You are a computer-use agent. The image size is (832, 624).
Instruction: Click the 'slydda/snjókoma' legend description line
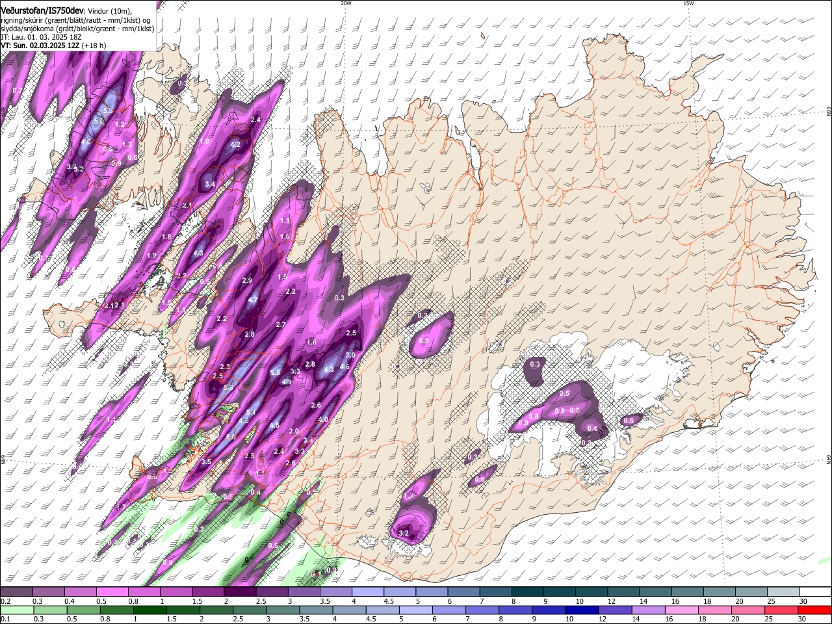(x=77, y=29)
